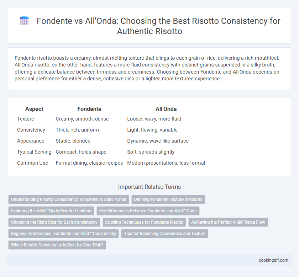Select the 'Fondente' column header
299x277 pixels.
(89, 109)
